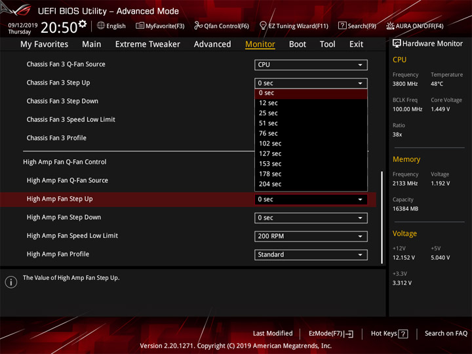Click Core Voltage value 1.449 V

coord(441,109)
